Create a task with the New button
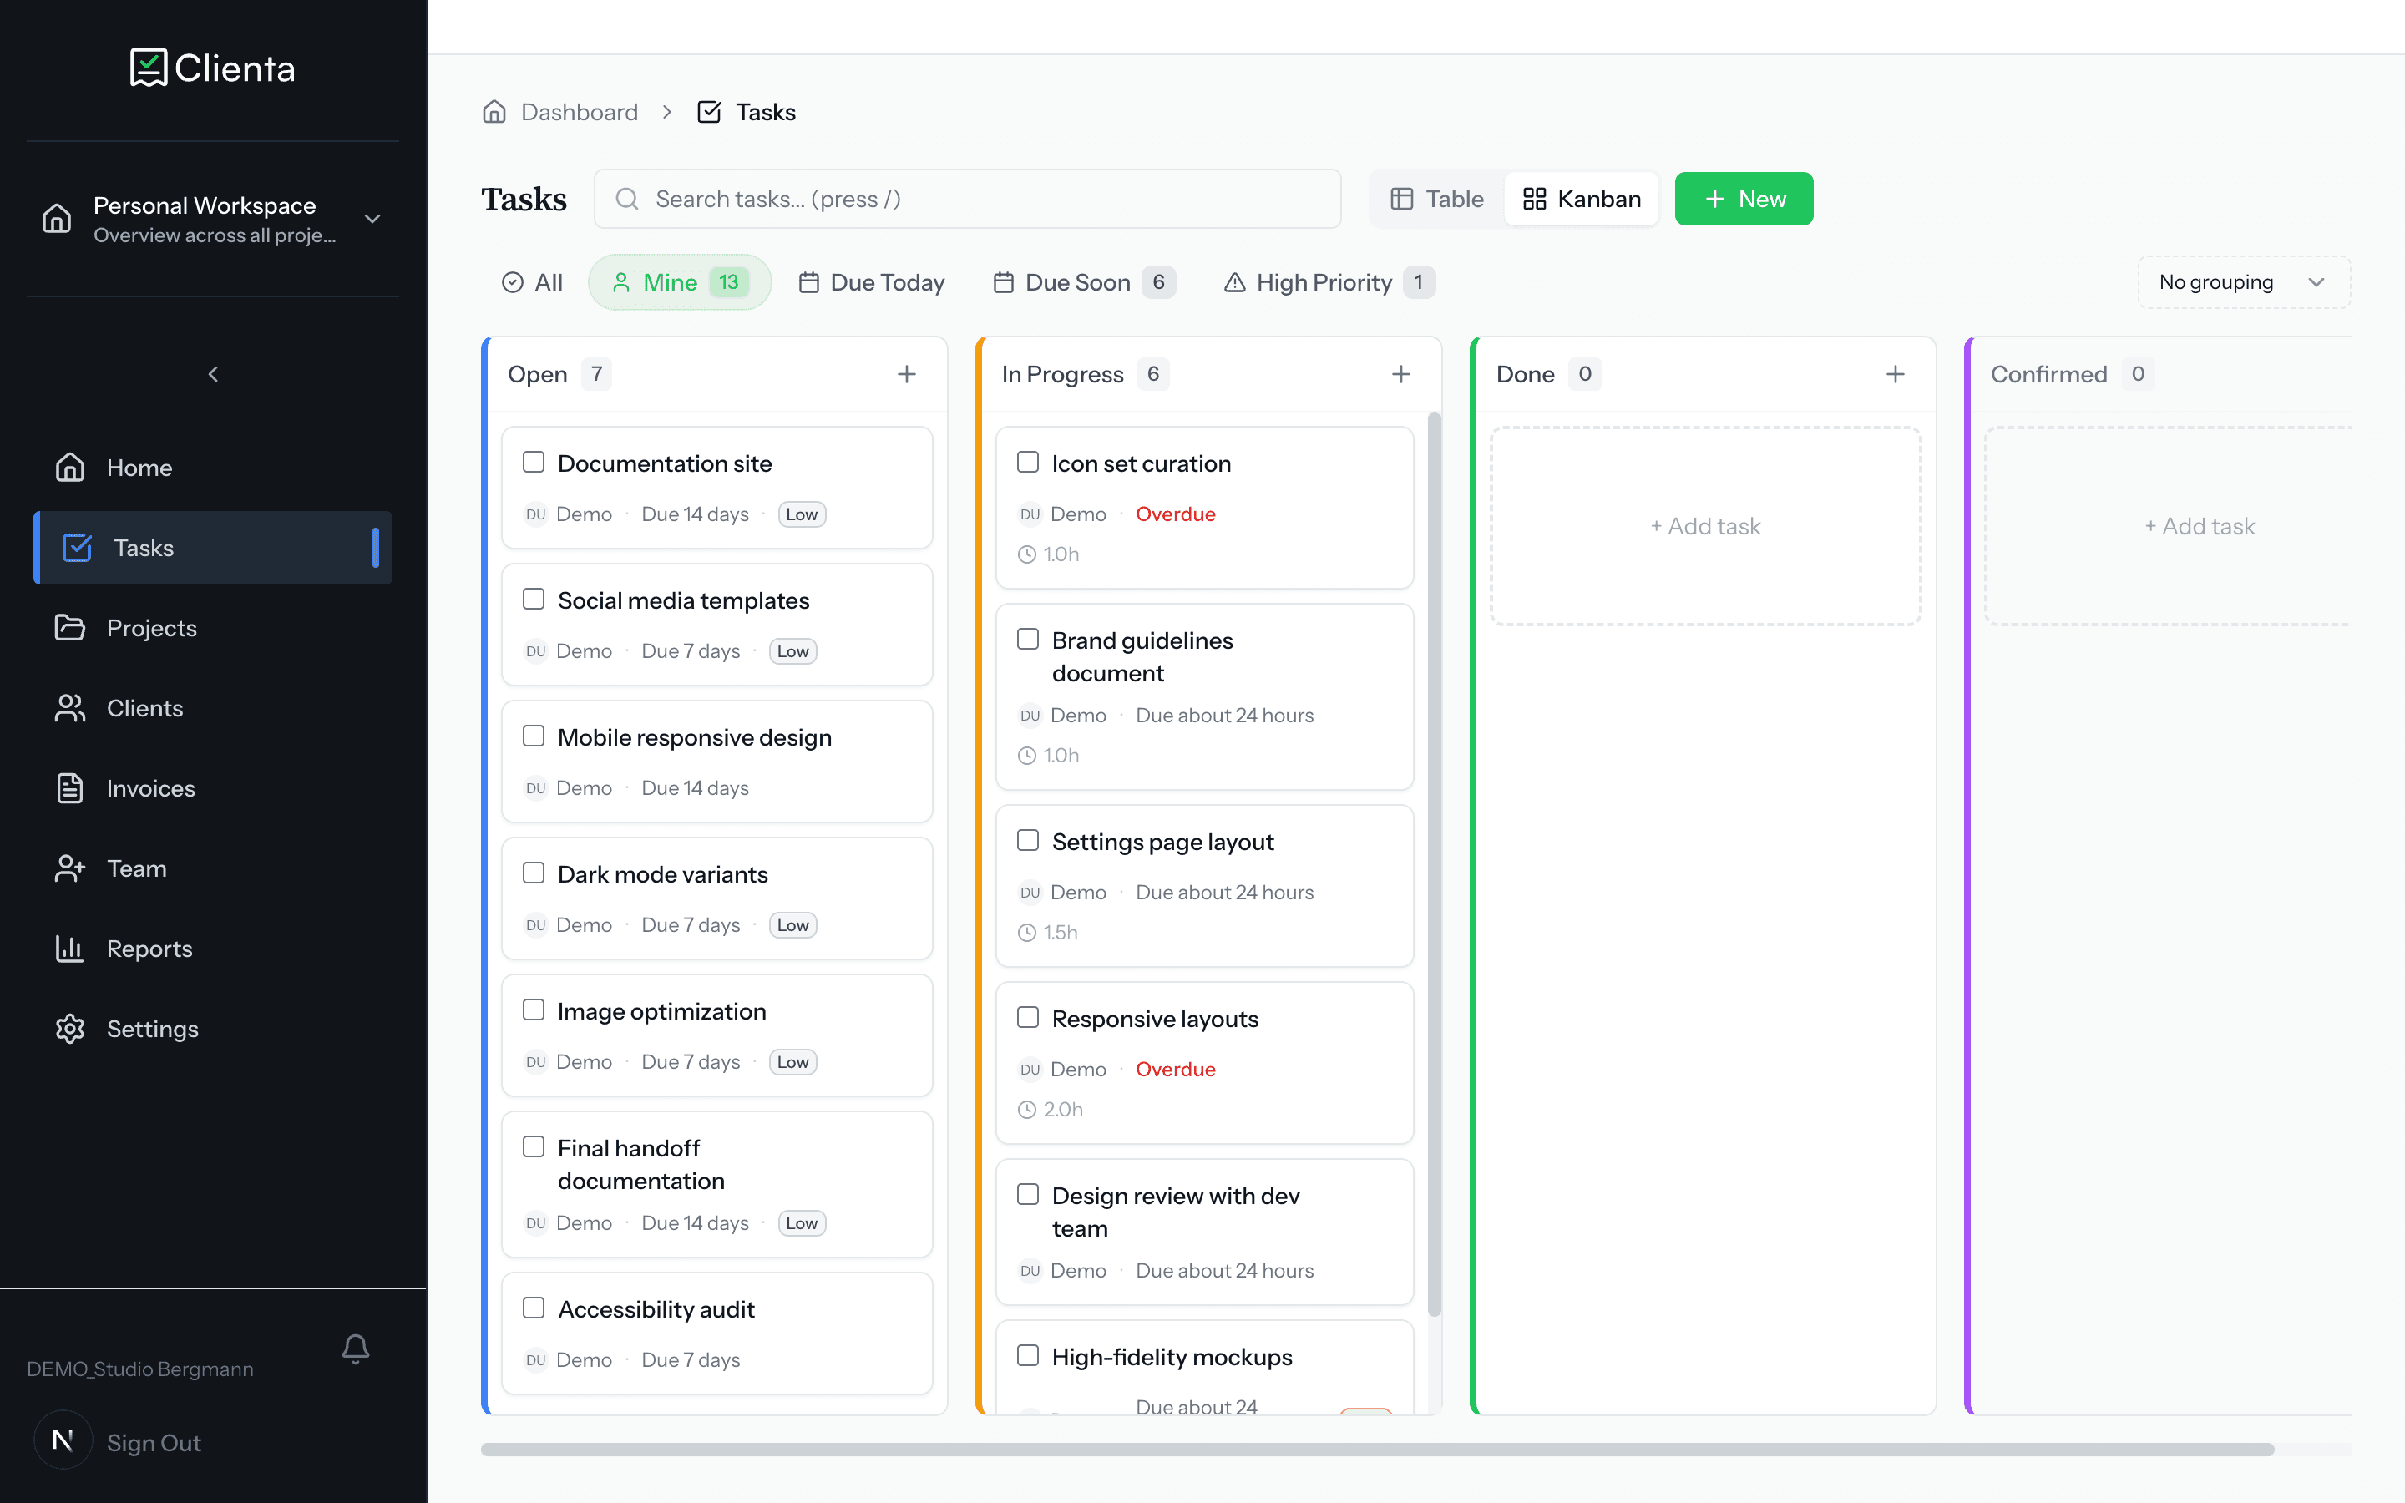This screenshot has width=2405, height=1503. [1743, 198]
